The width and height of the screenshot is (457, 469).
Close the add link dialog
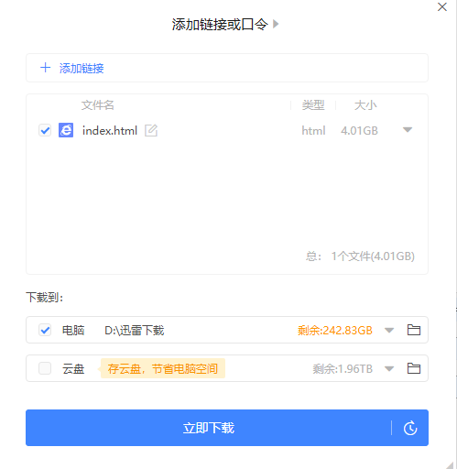442,6
